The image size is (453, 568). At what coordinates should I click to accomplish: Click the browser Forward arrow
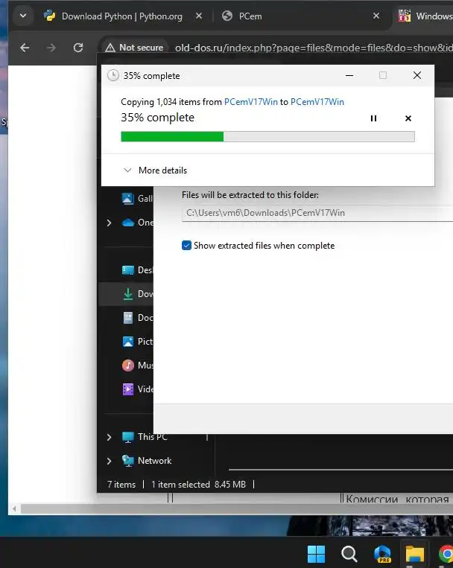point(51,48)
